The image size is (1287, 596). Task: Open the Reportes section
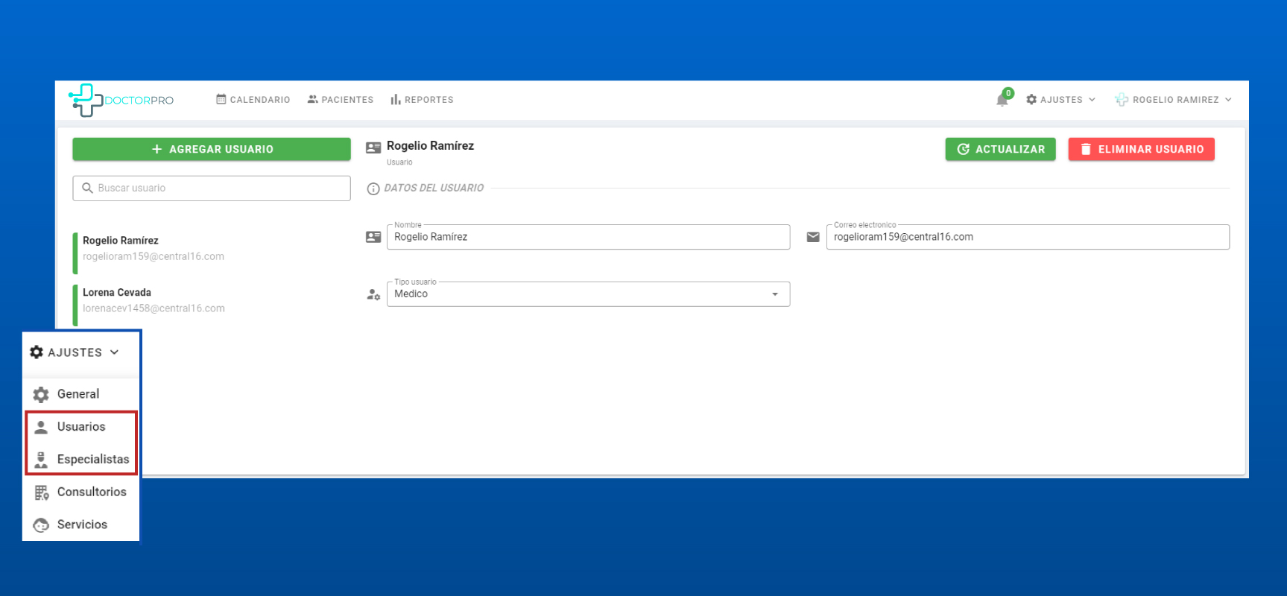pos(422,100)
